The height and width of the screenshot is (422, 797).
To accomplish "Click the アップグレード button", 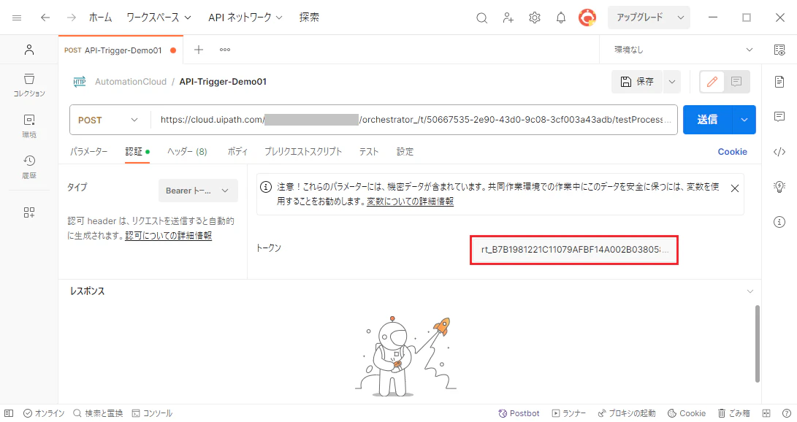I will pos(640,18).
